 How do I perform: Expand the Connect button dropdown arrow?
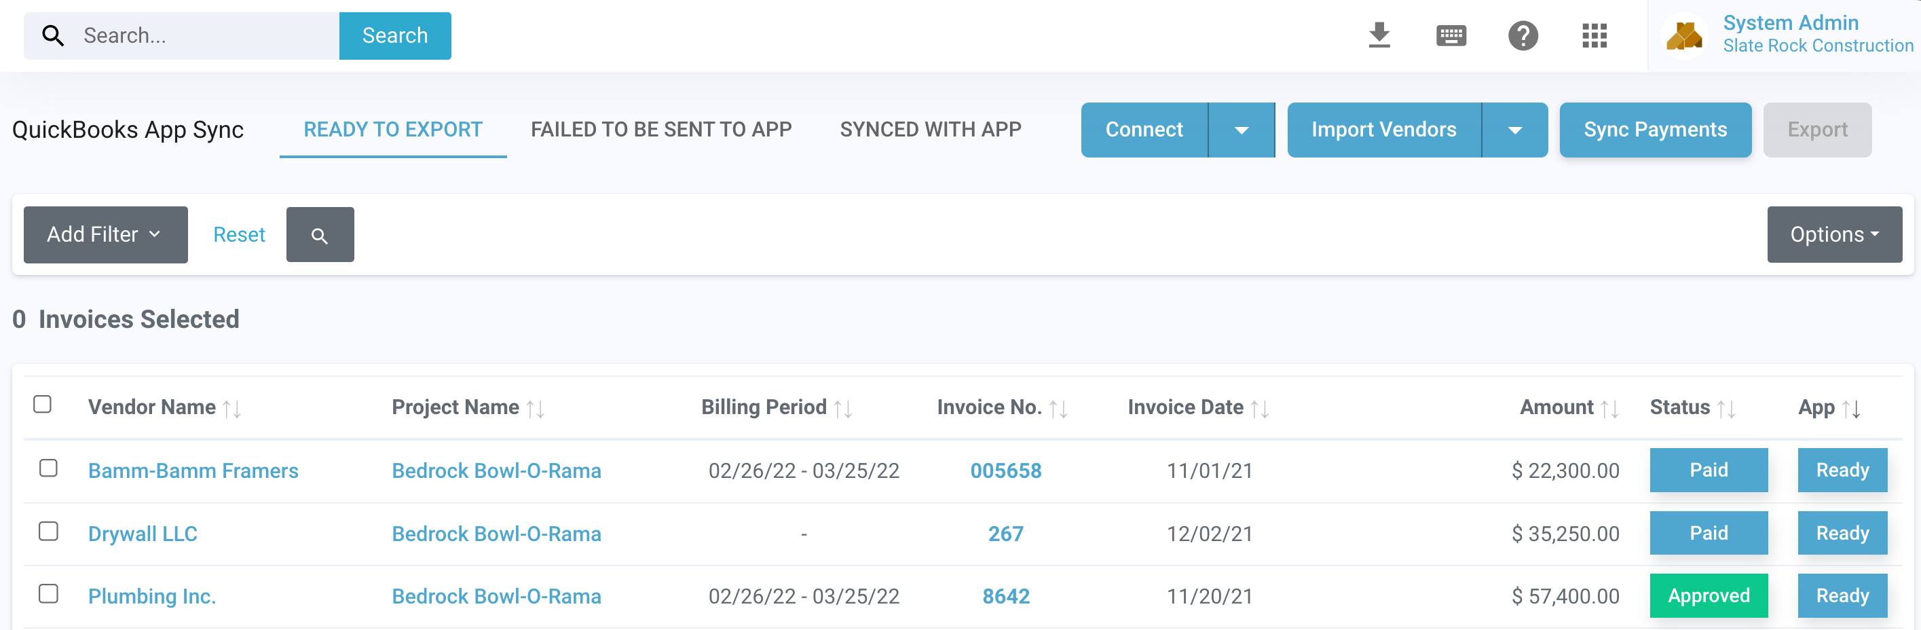point(1241,130)
